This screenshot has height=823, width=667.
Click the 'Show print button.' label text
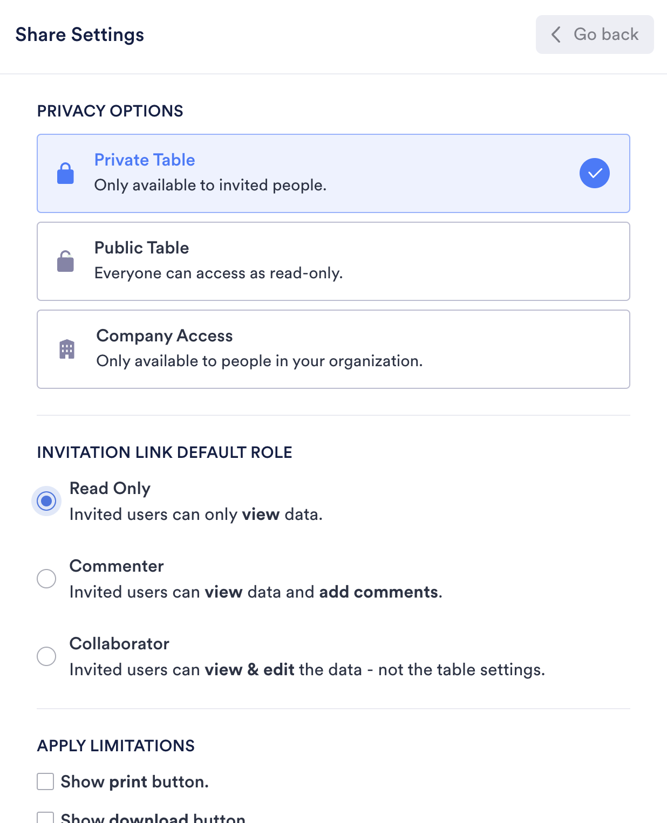point(134,781)
